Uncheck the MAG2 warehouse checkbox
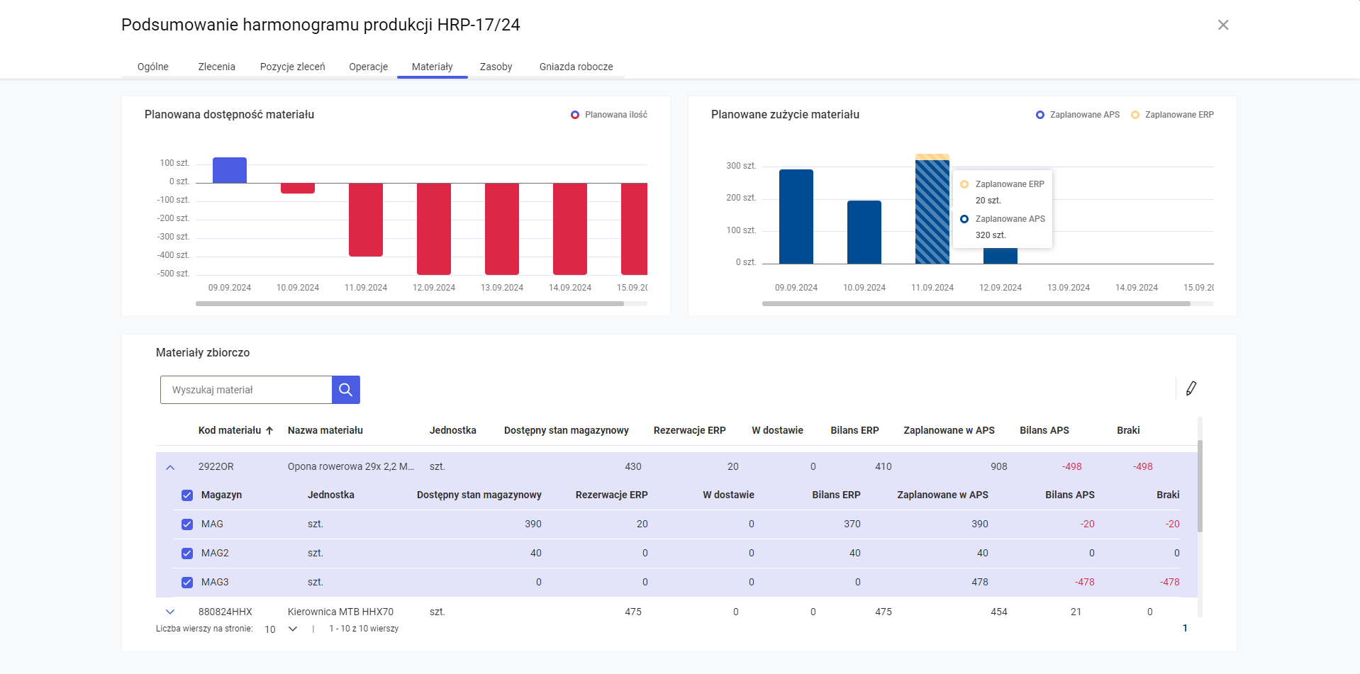 point(187,554)
